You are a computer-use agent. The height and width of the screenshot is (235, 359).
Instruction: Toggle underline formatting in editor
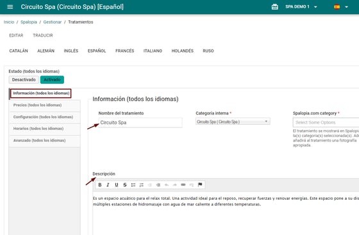(x=116, y=184)
